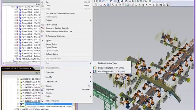Click the Remove In-Context Override icon
The image size is (196, 110).
pyautogui.click(x=43, y=28)
